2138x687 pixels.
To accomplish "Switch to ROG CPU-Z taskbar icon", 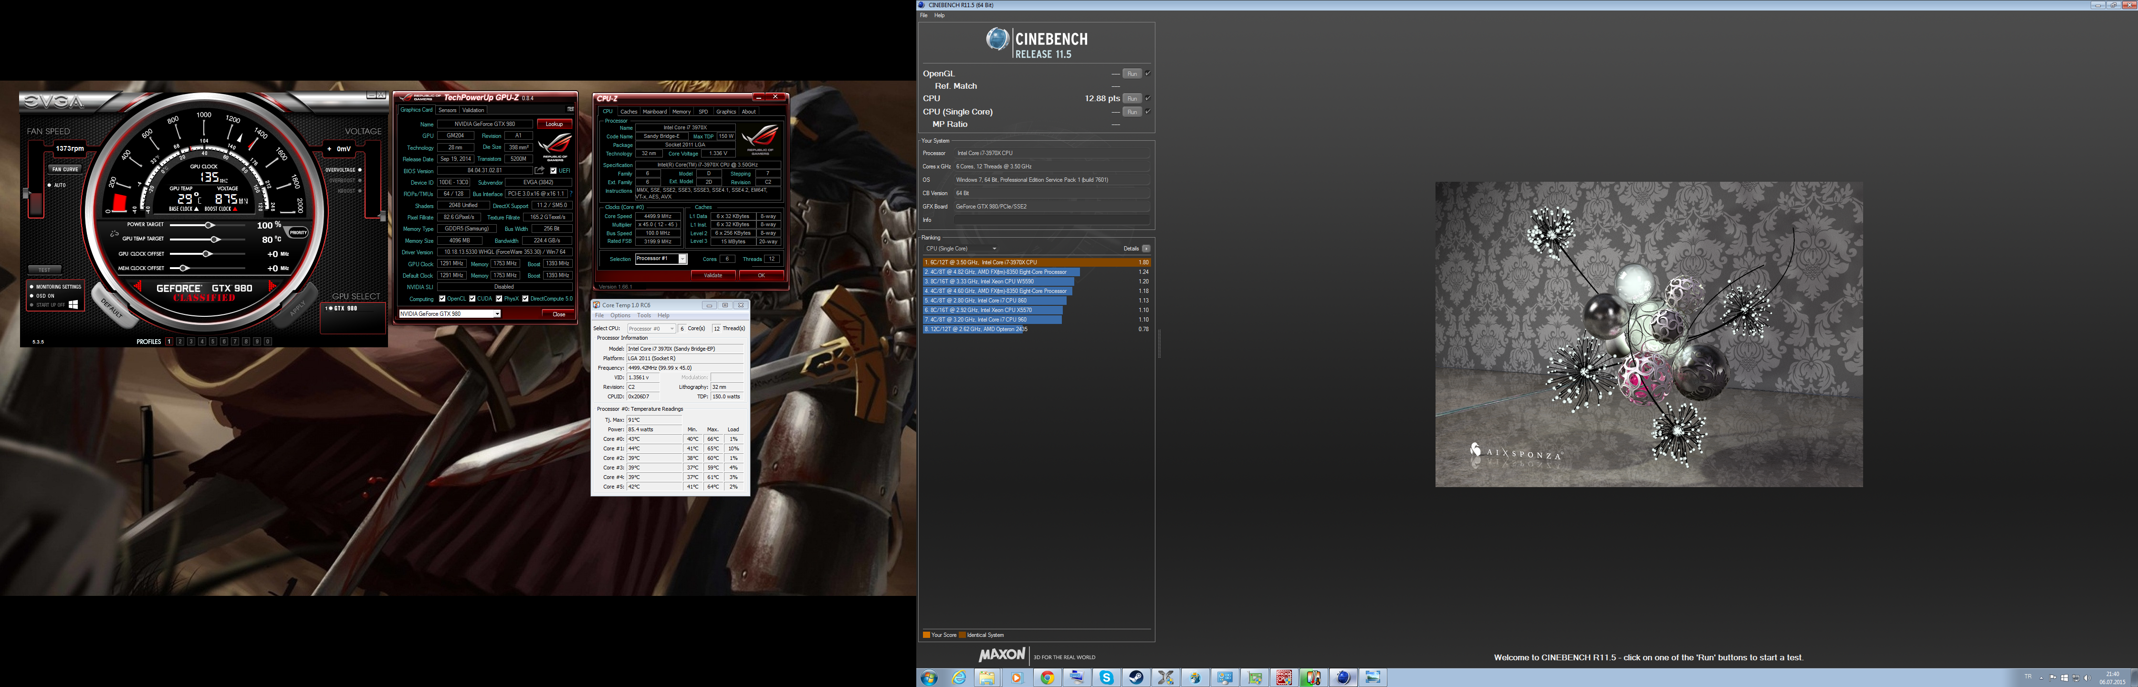I will click(x=1285, y=678).
